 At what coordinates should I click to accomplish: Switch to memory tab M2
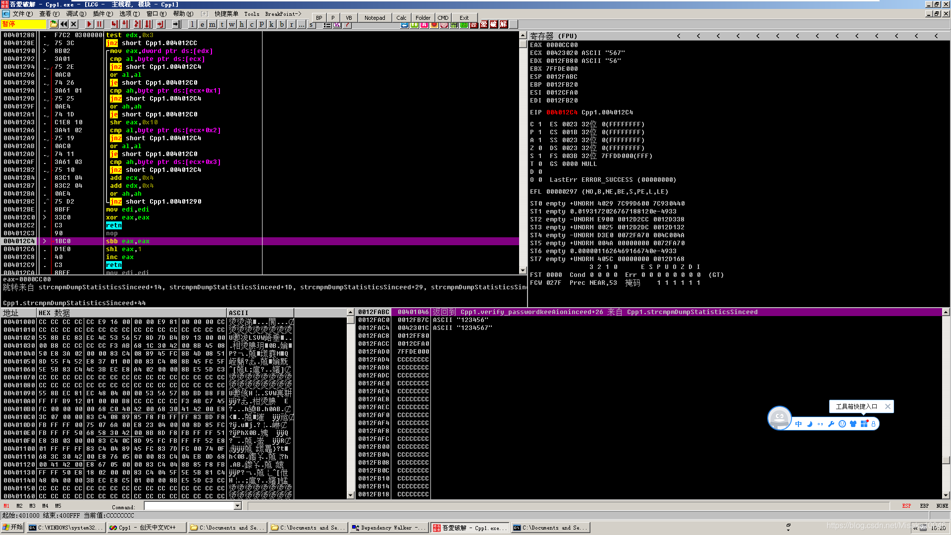pos(19,506)
